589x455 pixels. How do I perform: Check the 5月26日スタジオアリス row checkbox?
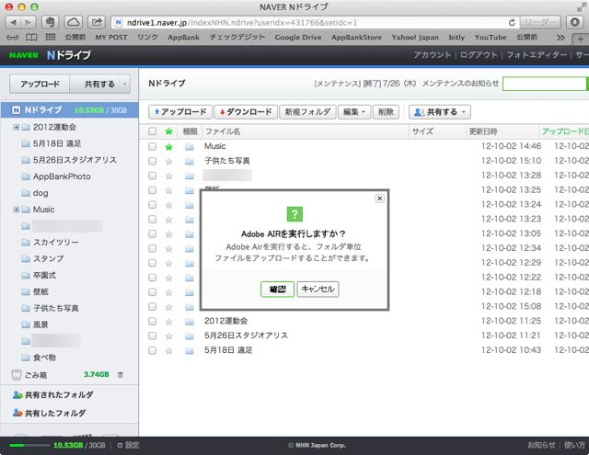152,336
